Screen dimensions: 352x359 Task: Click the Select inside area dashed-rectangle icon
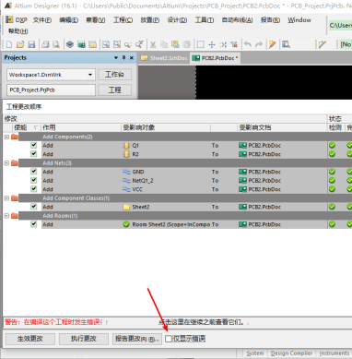coord(200,44)
